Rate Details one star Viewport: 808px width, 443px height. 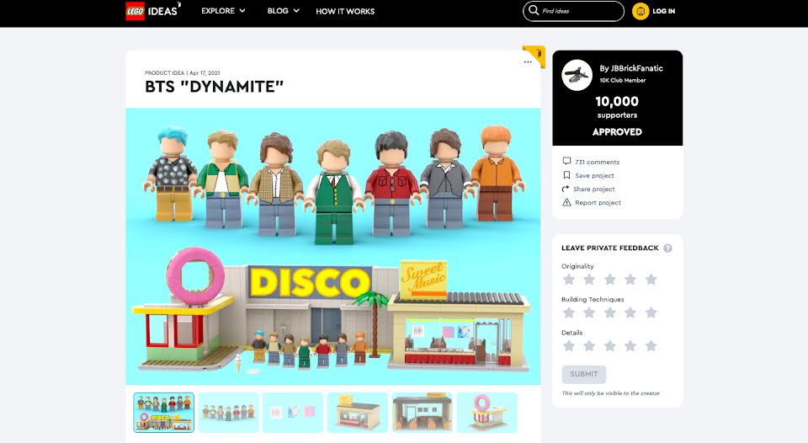(x=569, y=345)
